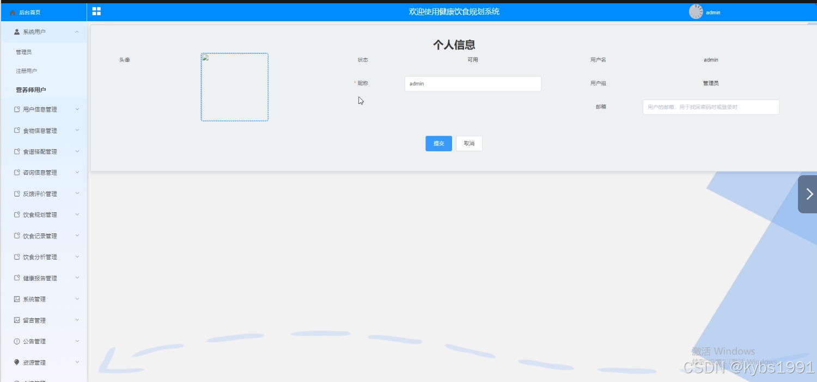The height and width of the screenshot is (382, 817).
Task: Expand 食物信息管理 using its chevron
Action: [x=77, y=131]
